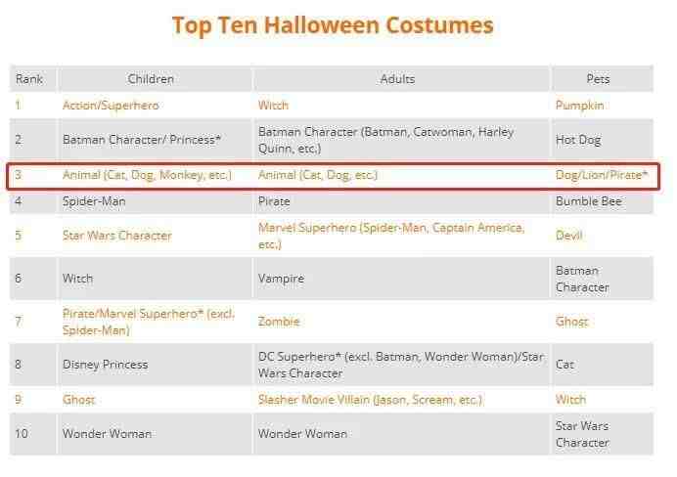Click Wonder Woman in Children column

point(107,434)
